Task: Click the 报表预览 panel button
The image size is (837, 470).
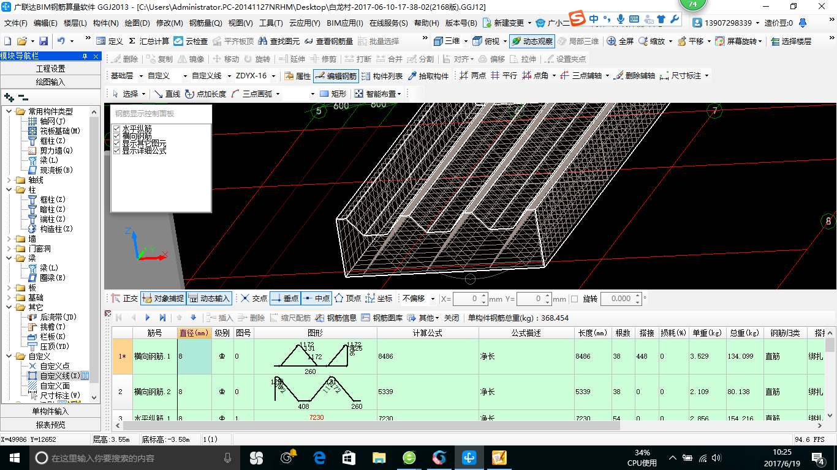Action: pyautogui.click(x=50, y=425)
